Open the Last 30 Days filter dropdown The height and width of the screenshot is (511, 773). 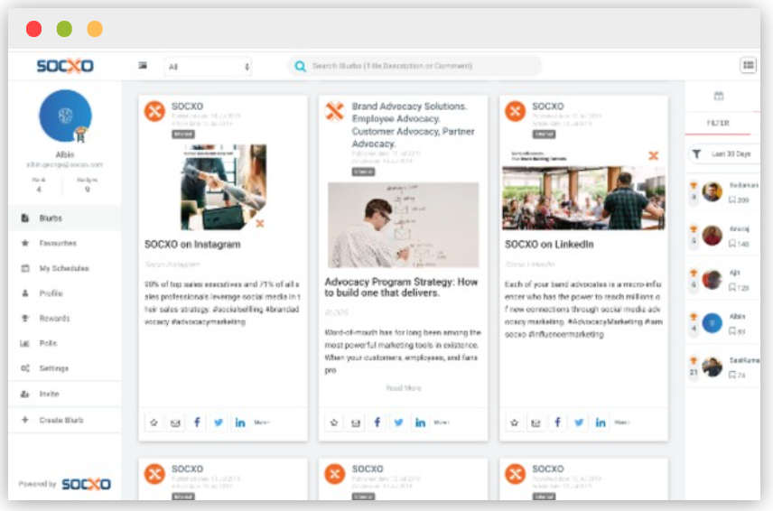point(723,154)
